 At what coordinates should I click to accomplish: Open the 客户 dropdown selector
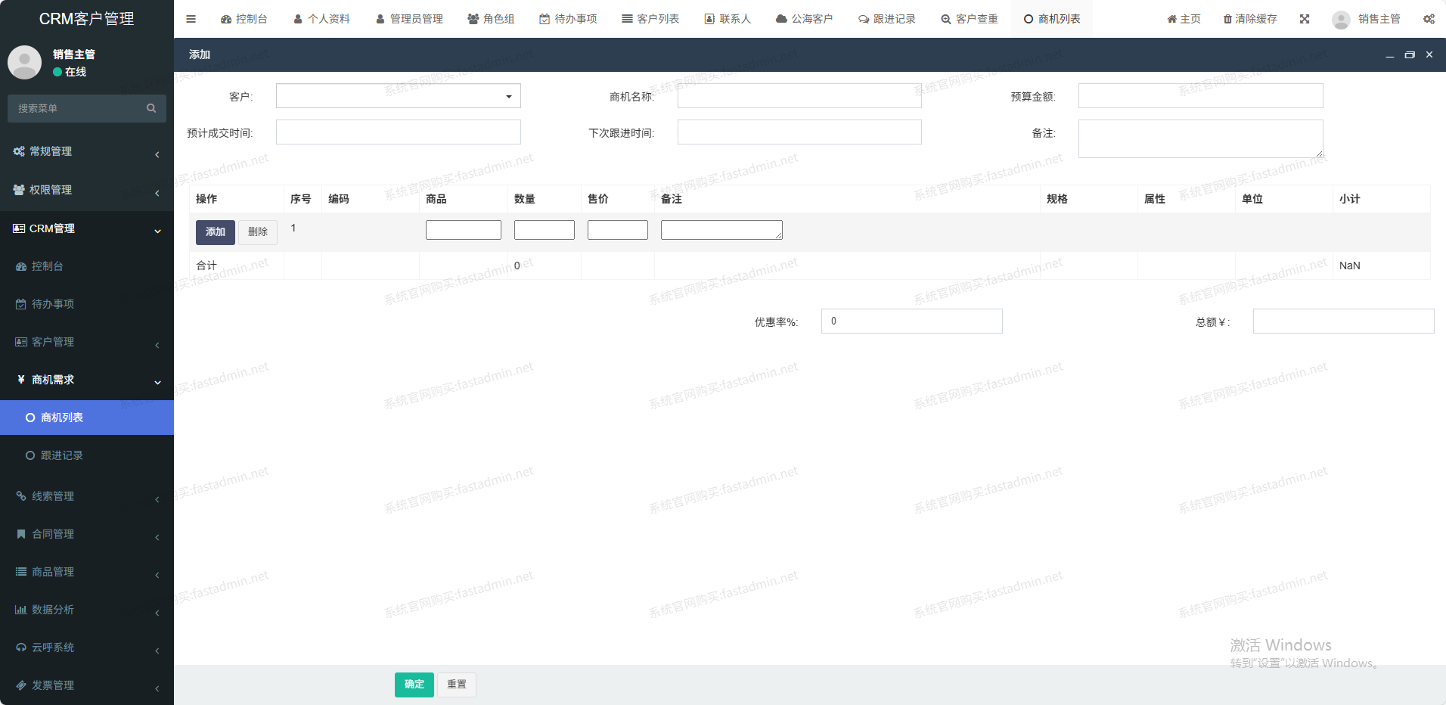(398, 96)
